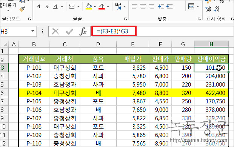Viewport: 234px width, 147px height.
Task: Apply yellow fill color bucket
Action: pos(89,6)
